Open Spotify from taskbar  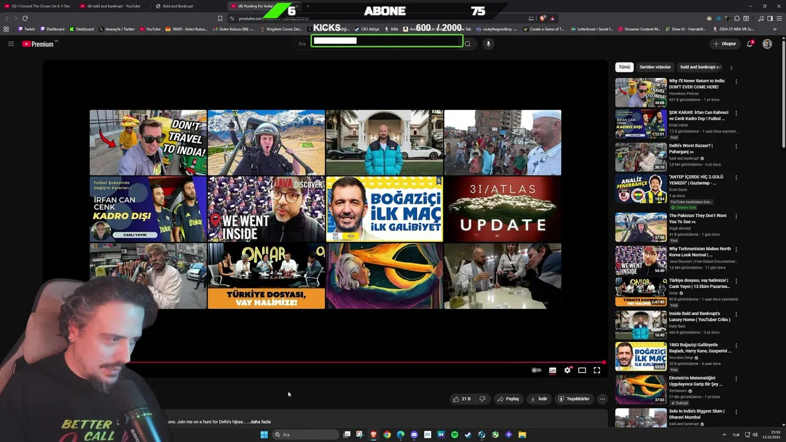454,435
